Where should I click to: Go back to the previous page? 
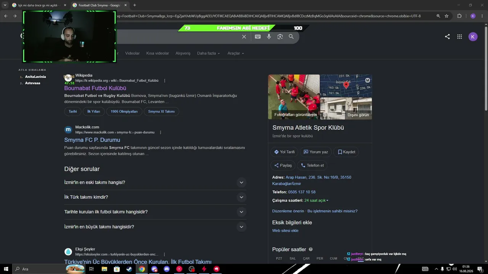6,16
